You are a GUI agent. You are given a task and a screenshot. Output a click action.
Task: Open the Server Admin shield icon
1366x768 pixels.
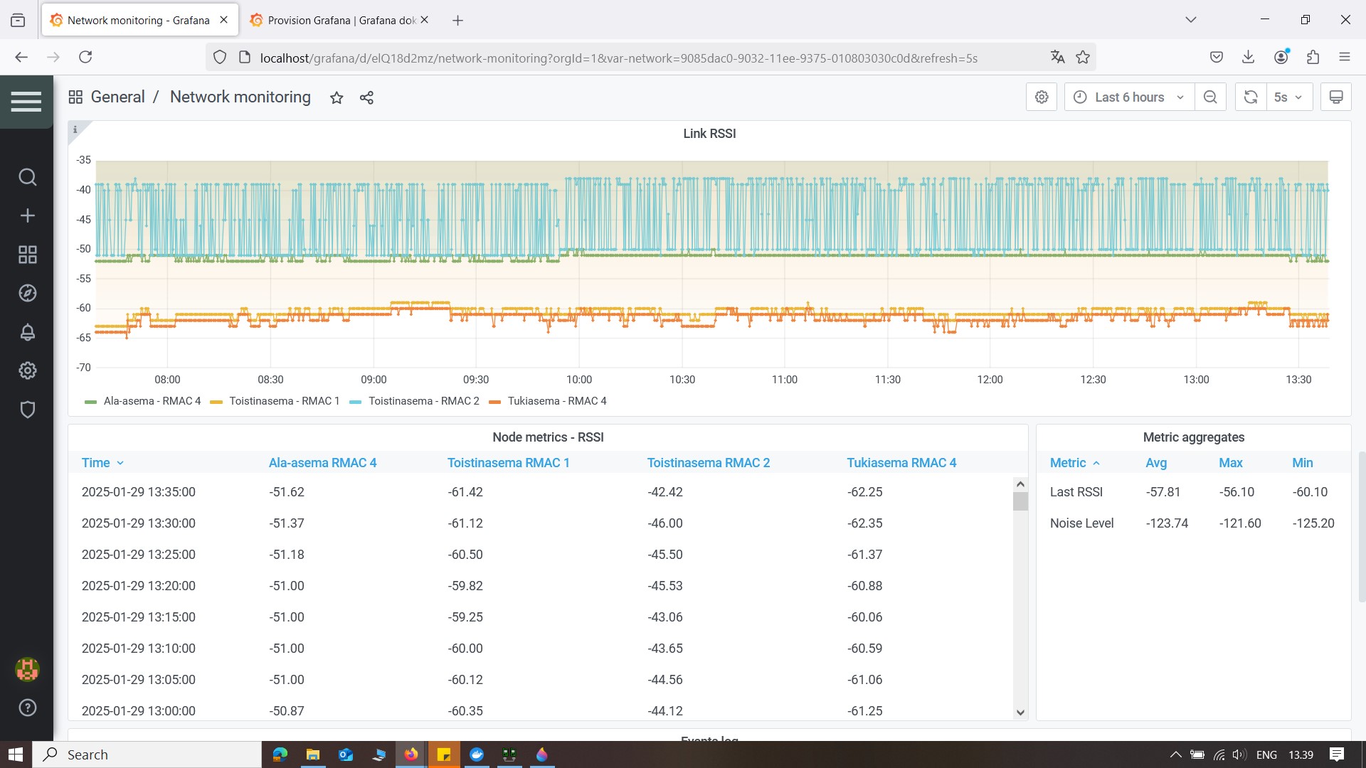pyautogui.click(x=27, y=410)
